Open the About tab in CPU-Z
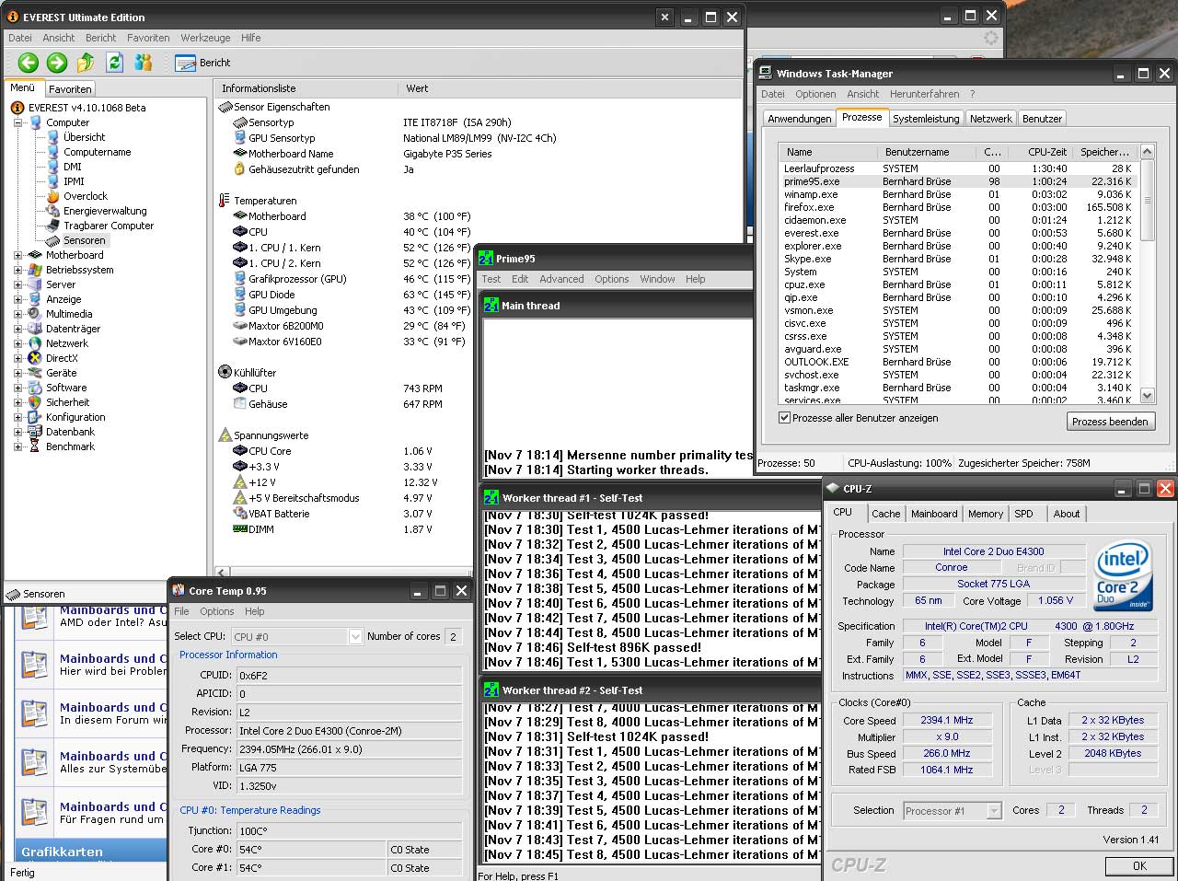 (x=1067, y=514)
